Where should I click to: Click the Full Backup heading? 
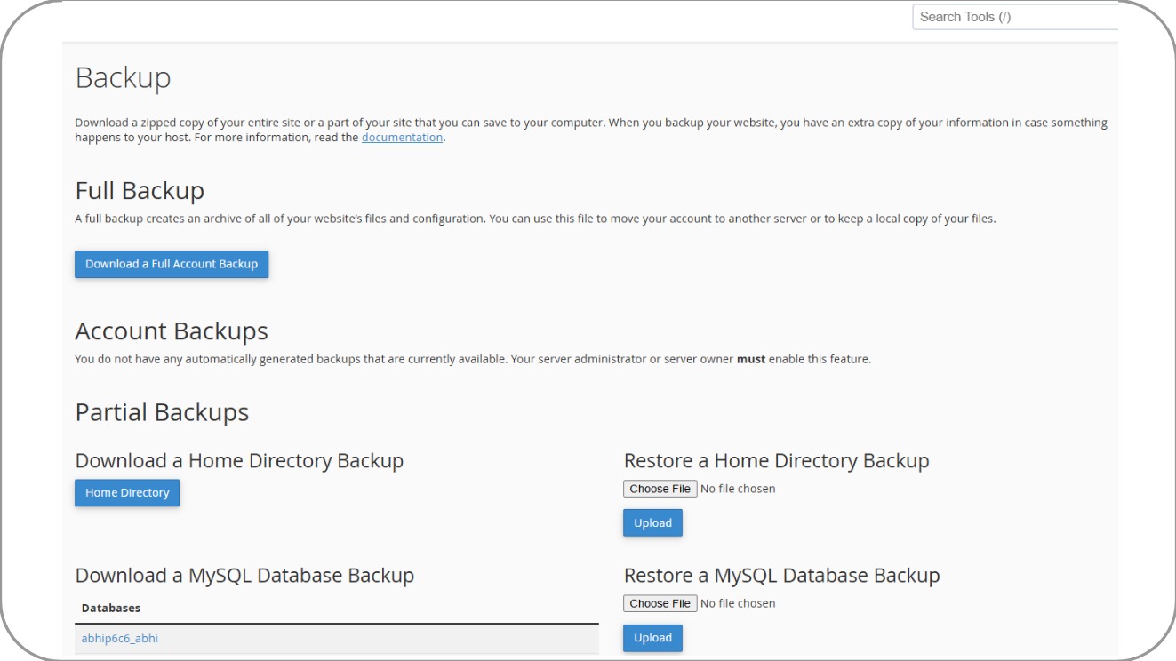[x=140, y=191]
